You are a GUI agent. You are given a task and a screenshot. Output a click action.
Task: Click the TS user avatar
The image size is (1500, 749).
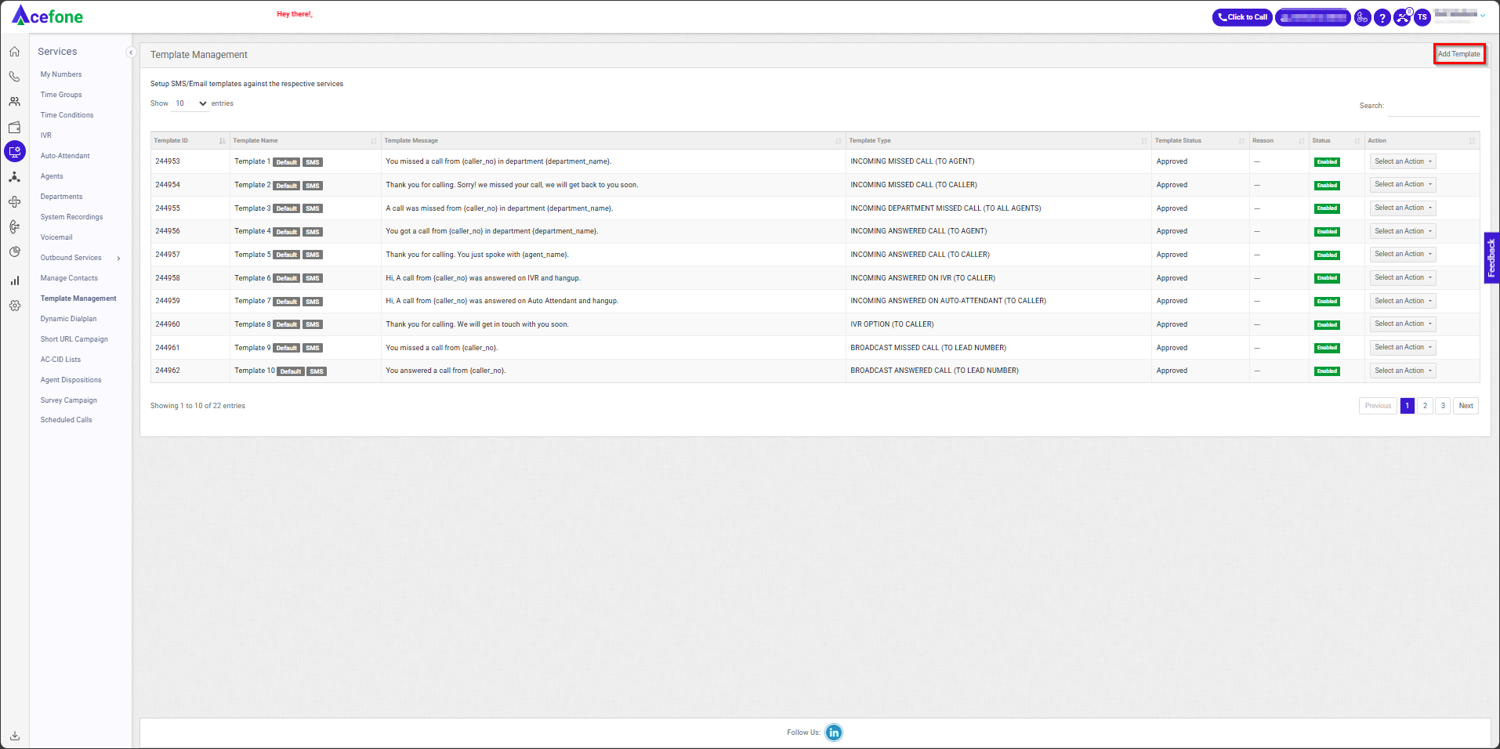1422,17
